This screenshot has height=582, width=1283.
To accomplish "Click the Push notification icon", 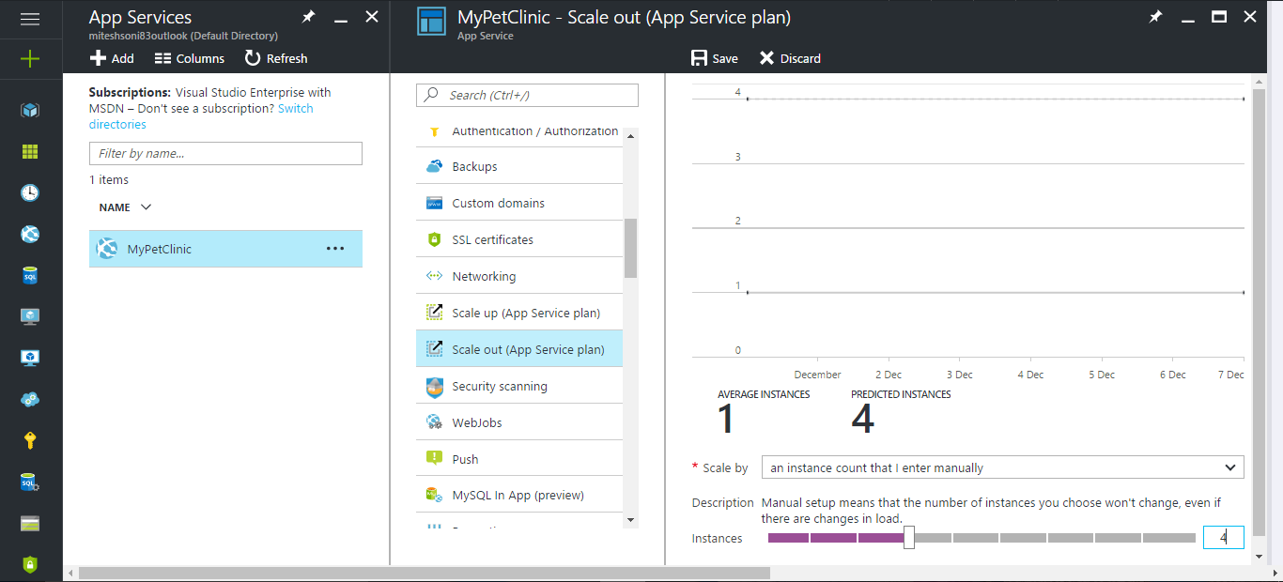I will click(x=434, y=458).
